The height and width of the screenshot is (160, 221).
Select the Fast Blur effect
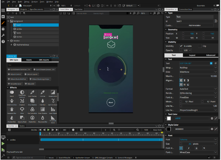pos(43,102)
